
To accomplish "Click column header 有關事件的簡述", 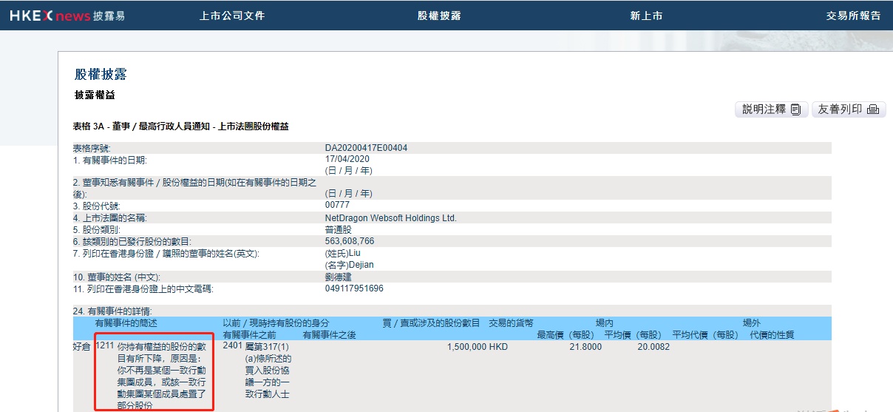I will point(126,323).
